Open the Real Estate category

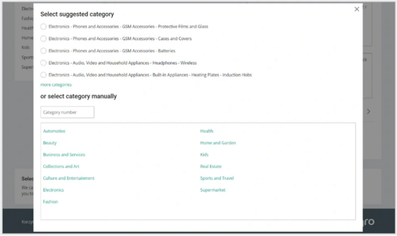coord(211,167)
